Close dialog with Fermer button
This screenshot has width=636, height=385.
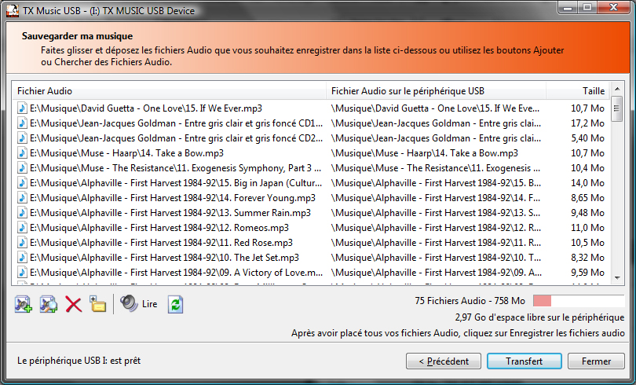coord(596,361)
